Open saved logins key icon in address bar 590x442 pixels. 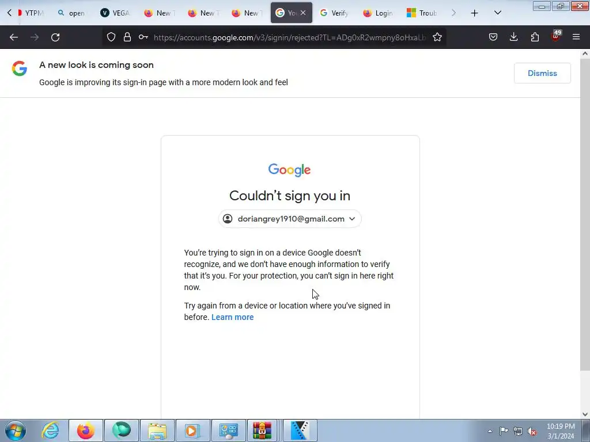143,37
